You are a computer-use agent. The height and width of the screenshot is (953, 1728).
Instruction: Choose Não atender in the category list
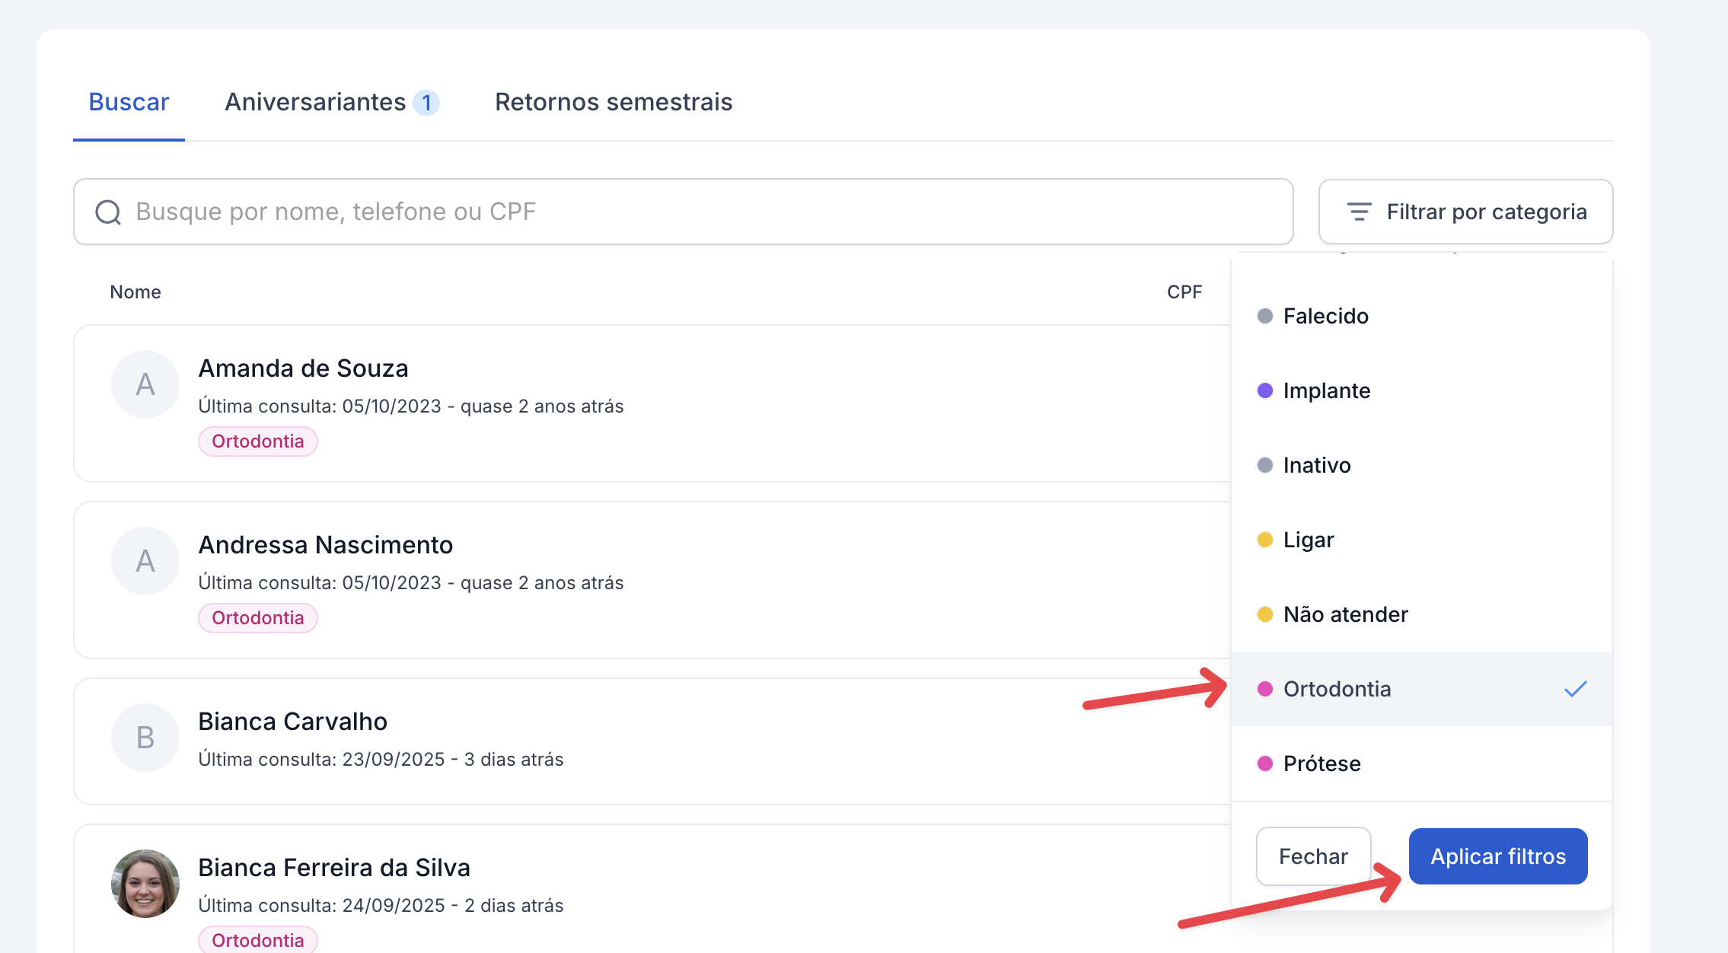pos(1346,614)
